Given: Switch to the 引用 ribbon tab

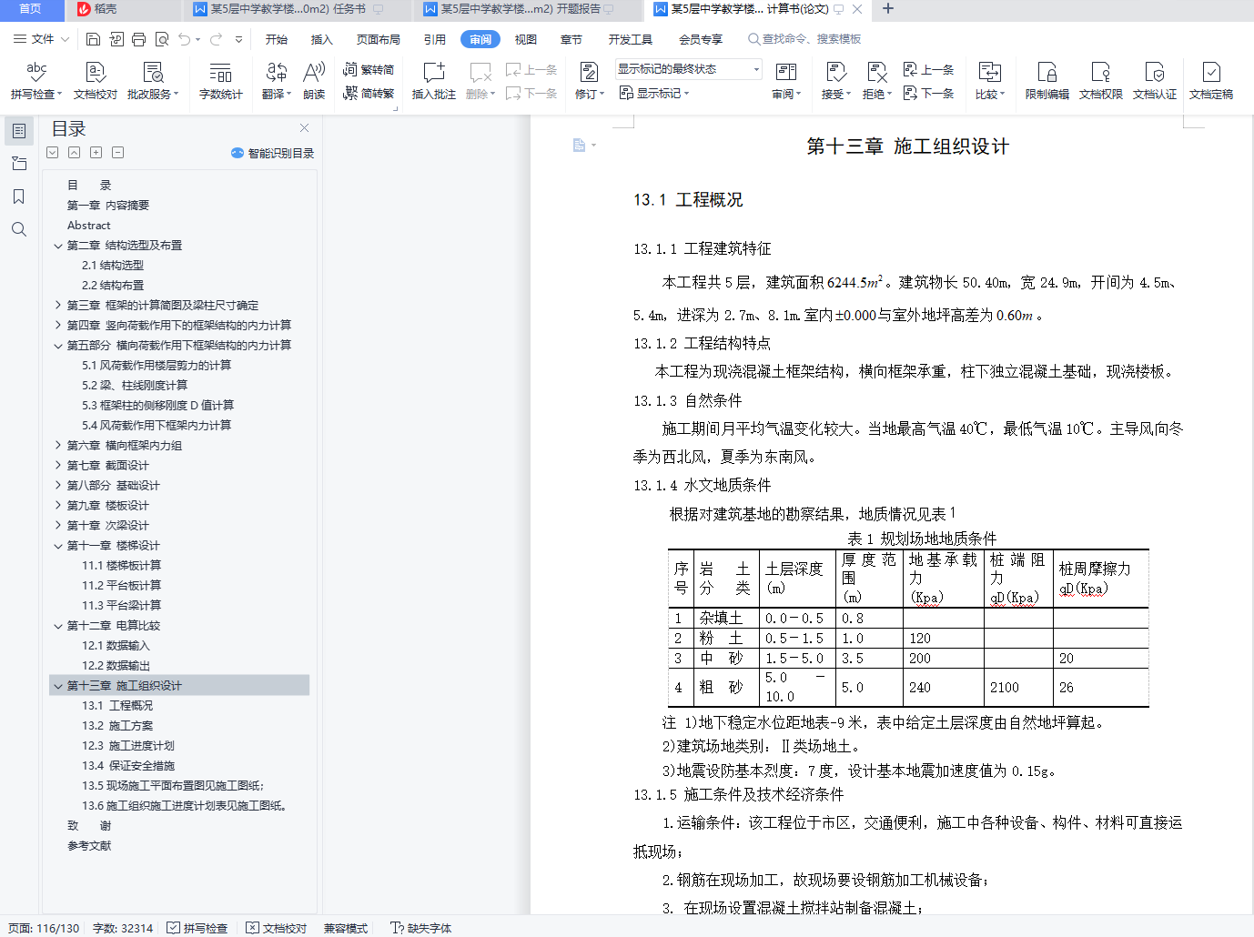Looking at the screenshot, I should [435, 39].
